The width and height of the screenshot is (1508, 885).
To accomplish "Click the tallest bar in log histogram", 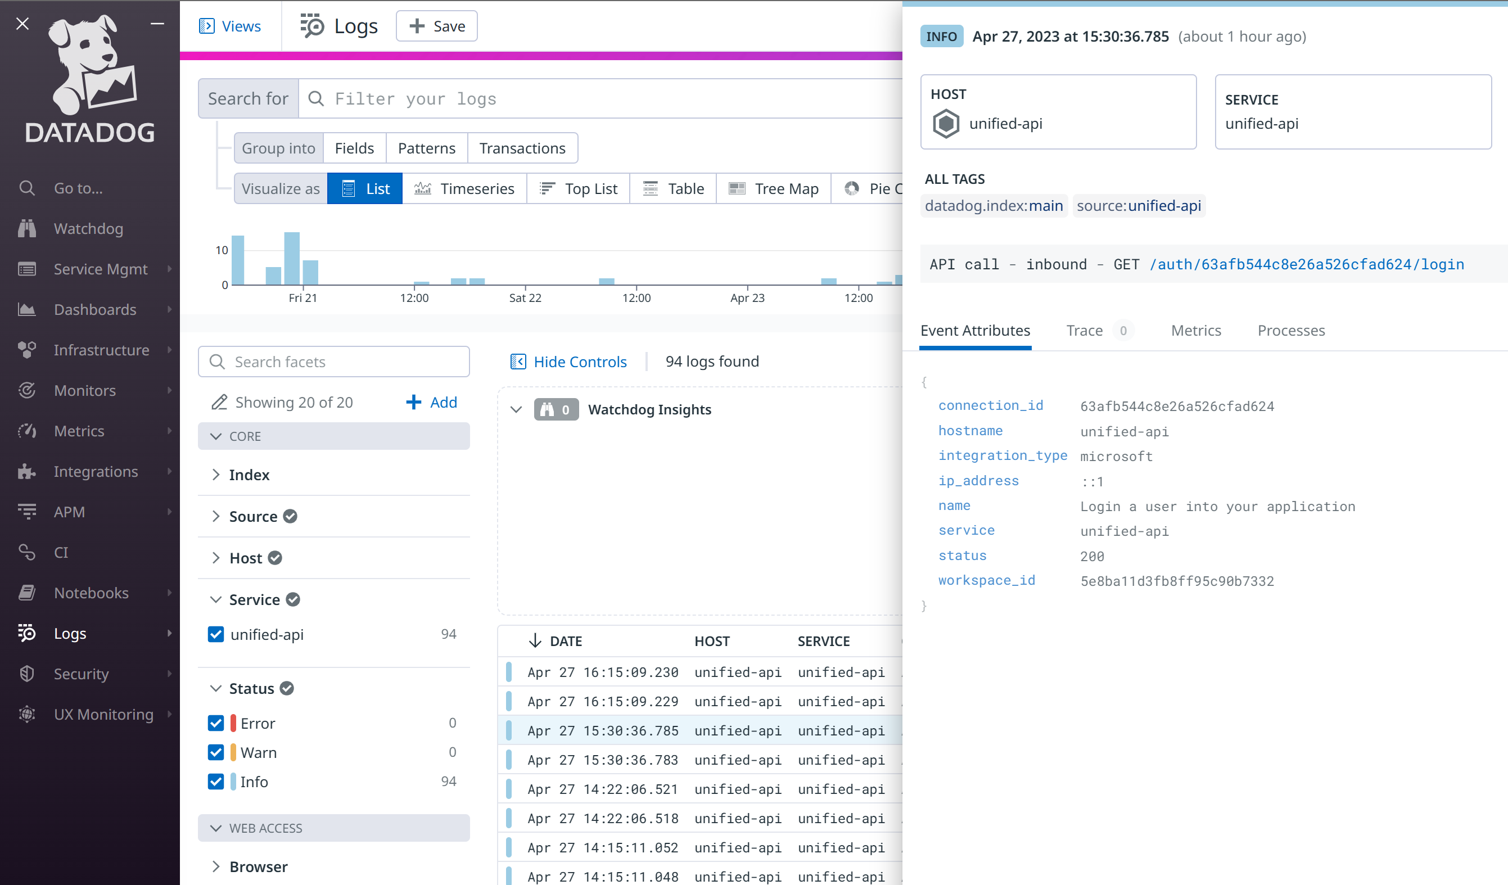I will click(x=291, y=259).
